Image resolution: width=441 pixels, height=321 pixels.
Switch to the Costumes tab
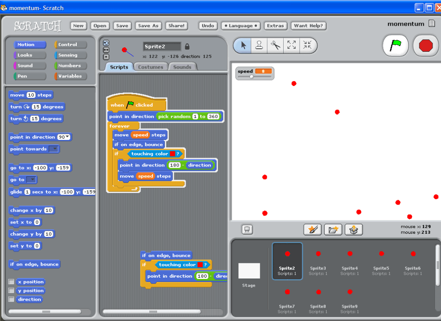(150, 67)
